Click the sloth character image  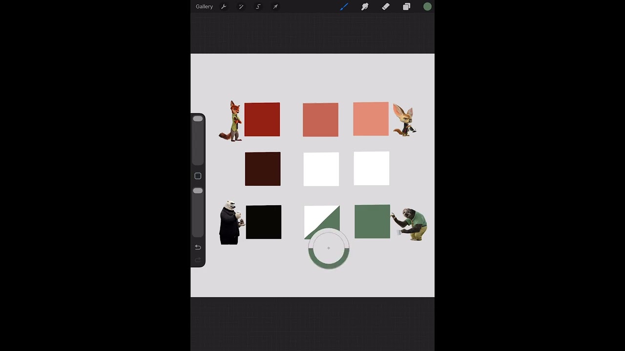click(410, 224)
